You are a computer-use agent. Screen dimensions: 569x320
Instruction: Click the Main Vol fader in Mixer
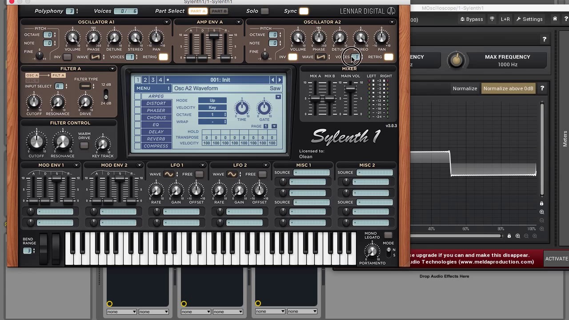[x=350, y=89]
